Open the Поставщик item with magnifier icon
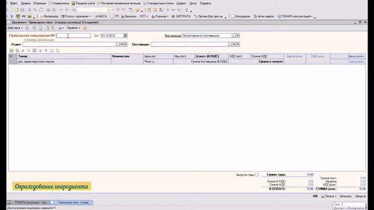Viewport: 374px width, 210px height. coord(238,44)
